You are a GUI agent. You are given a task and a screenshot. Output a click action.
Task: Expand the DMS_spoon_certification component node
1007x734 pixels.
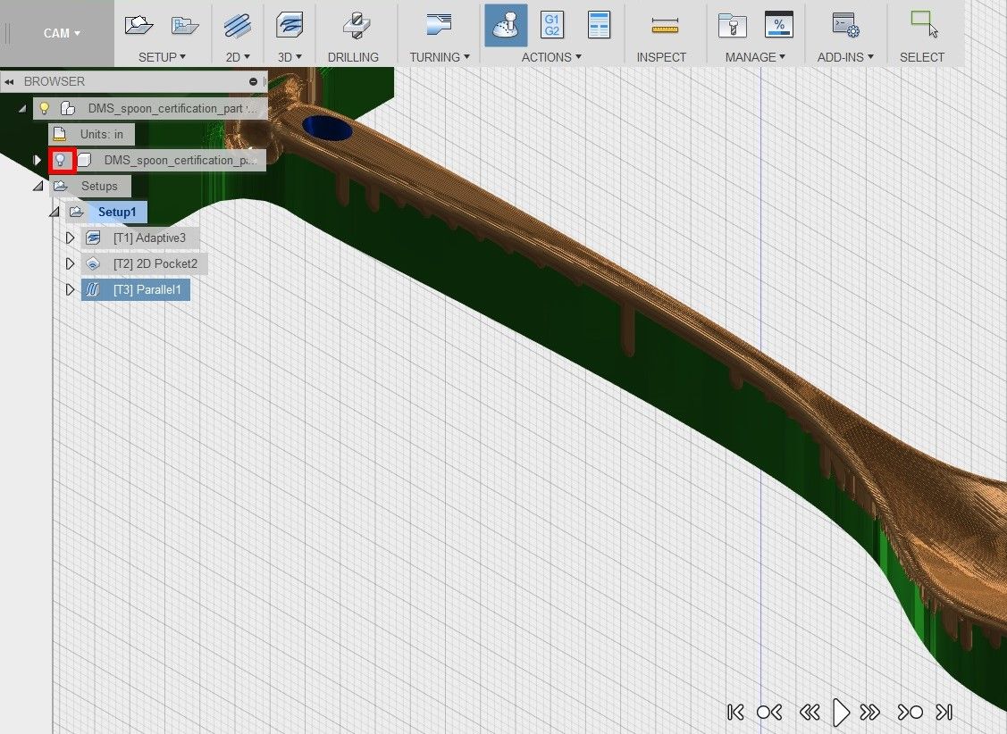pos(38,160)
